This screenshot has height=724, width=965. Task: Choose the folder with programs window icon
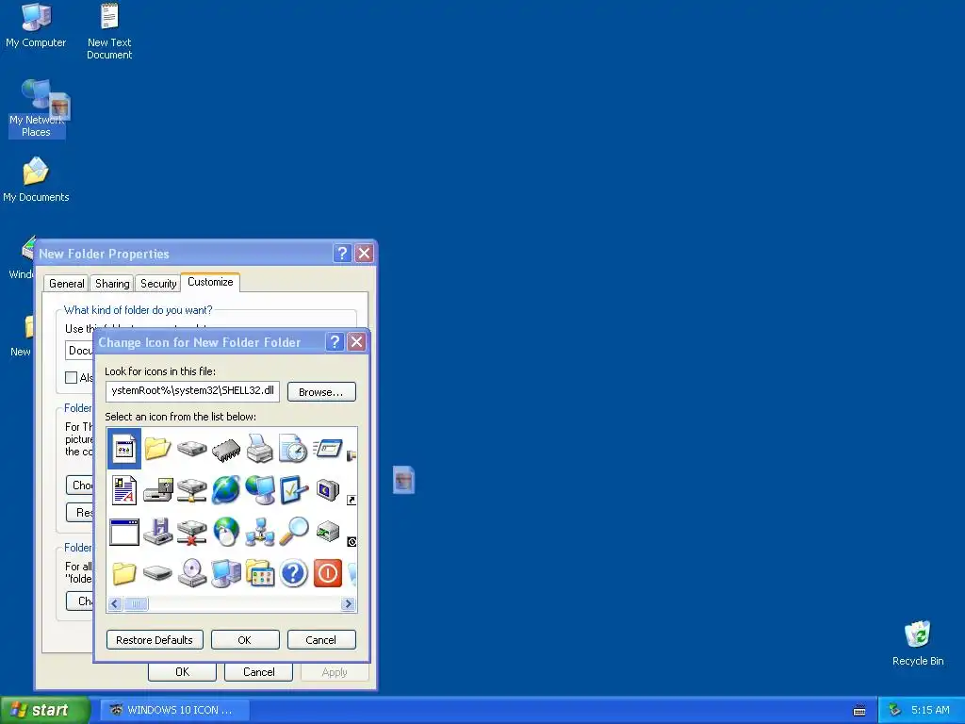(260, 573)
